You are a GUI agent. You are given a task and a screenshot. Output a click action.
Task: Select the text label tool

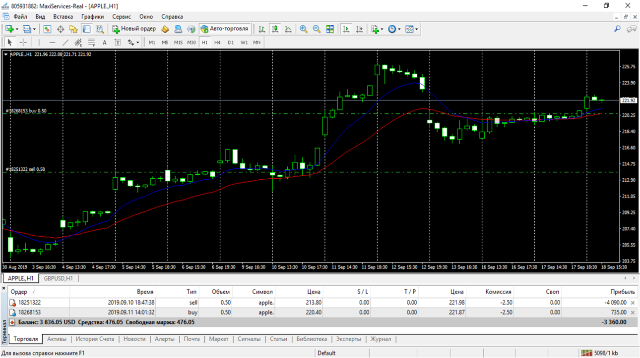point(105,43)
